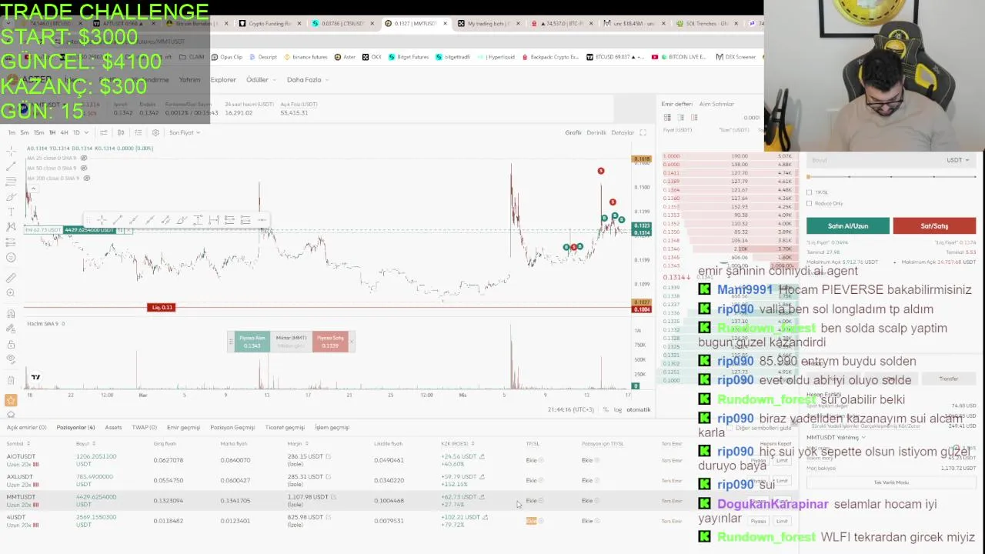Open the OKX bookmark

coord(372,57)
